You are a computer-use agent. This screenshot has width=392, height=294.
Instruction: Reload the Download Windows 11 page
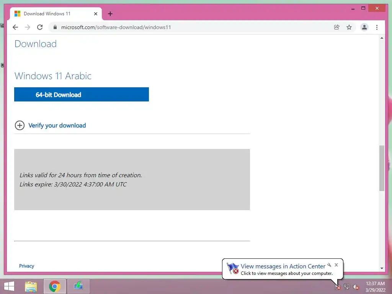pyautogui.click(x=40, y=27)
